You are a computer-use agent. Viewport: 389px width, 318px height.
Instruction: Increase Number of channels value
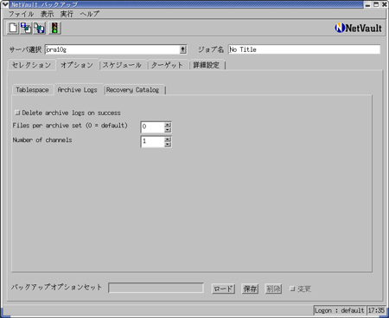click(x=168, y=140)
